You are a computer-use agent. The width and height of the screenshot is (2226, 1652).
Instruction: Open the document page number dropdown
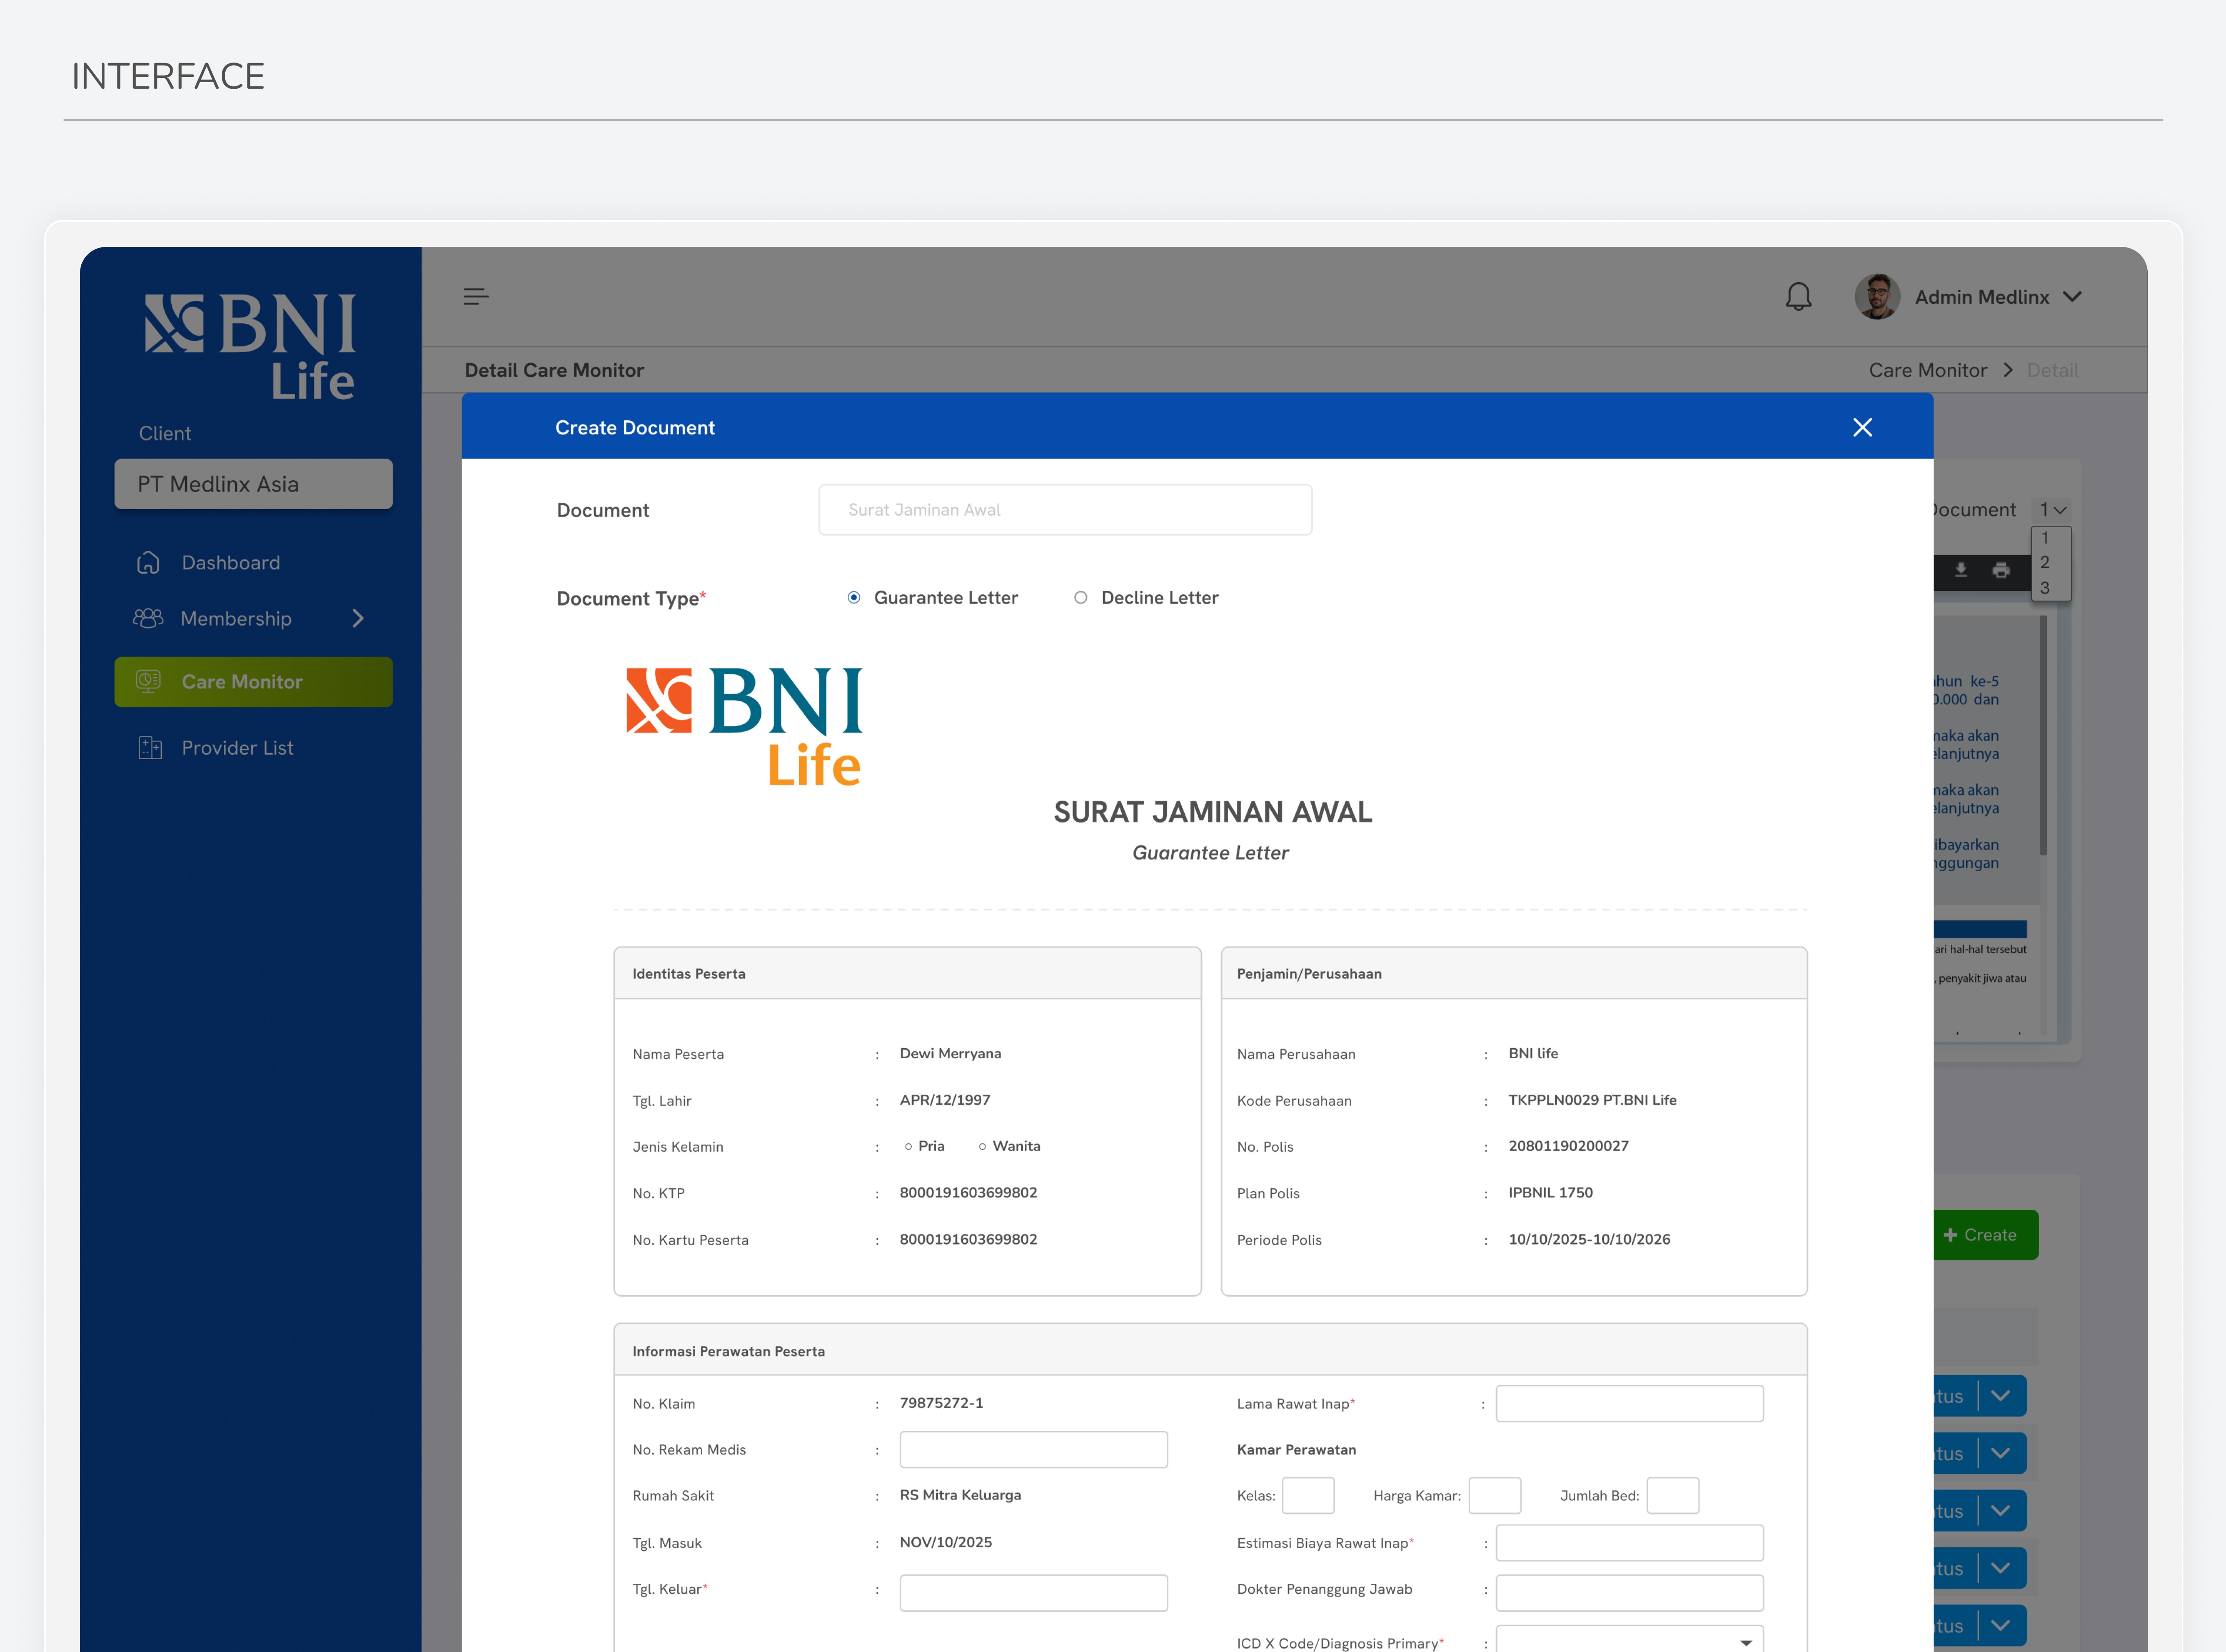(2052, 510)
